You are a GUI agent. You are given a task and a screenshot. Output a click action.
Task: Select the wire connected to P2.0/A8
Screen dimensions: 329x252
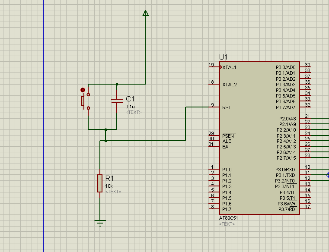tap(320, 118)
